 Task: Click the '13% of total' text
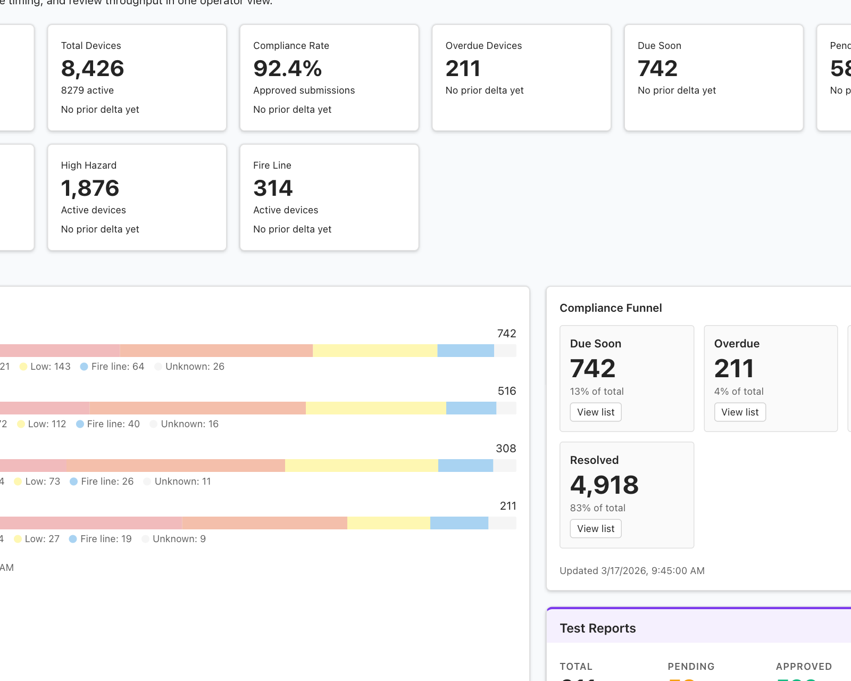coord(597,392)
